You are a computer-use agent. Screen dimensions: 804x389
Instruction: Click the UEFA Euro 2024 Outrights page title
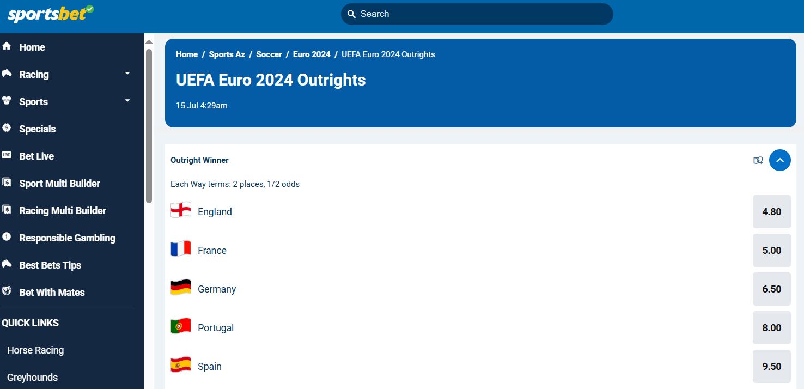click(x=271, y=80)
